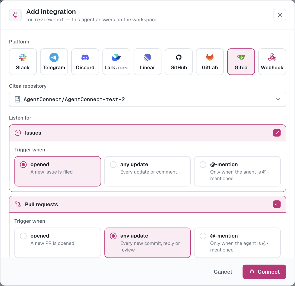Click the 'A new issue is filed' description

52,172
